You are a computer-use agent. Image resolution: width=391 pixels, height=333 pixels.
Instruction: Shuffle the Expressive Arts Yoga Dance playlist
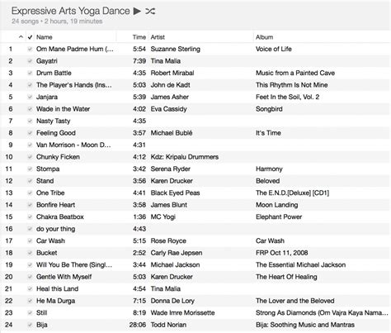click(150, 11)
